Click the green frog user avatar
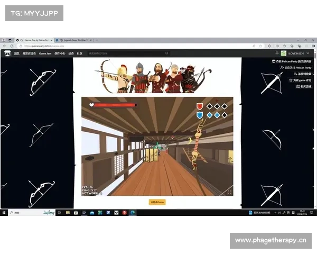Screen dimensions: 317x254 [283, 53]
